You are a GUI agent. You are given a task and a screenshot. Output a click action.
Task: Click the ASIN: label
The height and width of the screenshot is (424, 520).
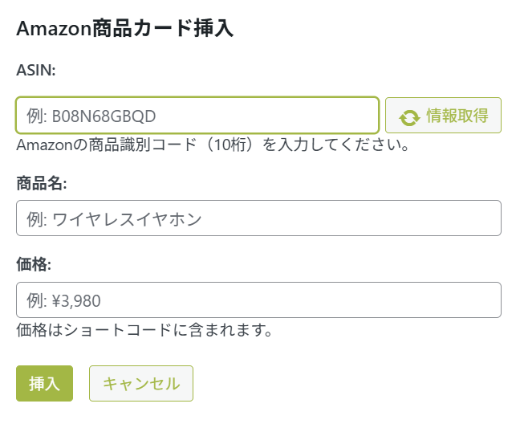pos(36,70)
